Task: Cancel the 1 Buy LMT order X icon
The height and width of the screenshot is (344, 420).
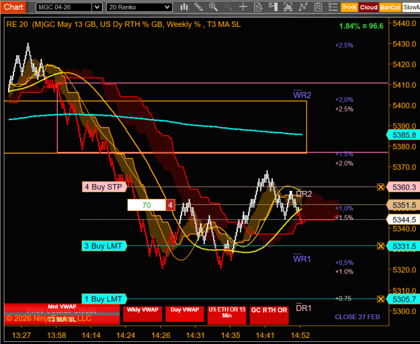Action: pyautogui.click(x=380, y=299)
